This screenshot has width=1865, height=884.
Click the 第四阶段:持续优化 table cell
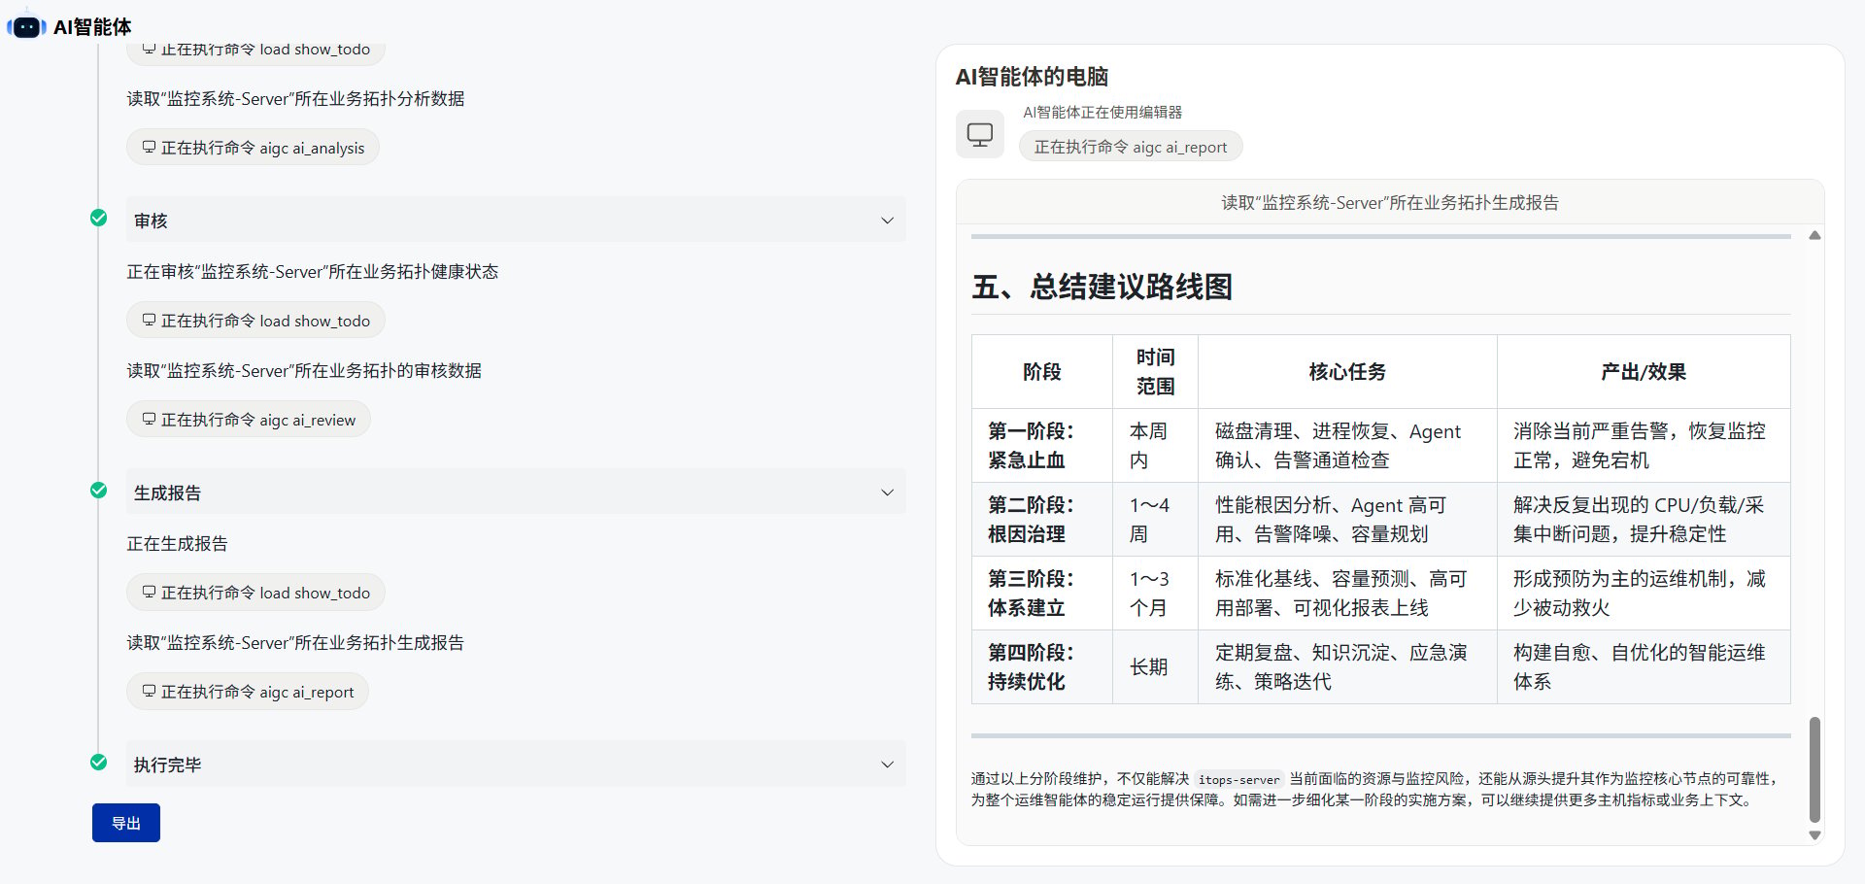[x=1042, y=666]
